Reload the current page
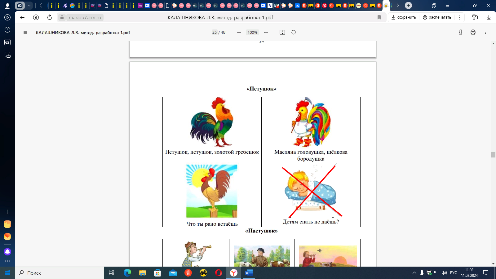 pos(50,17)
